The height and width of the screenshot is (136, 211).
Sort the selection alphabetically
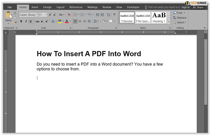[108, 15]
